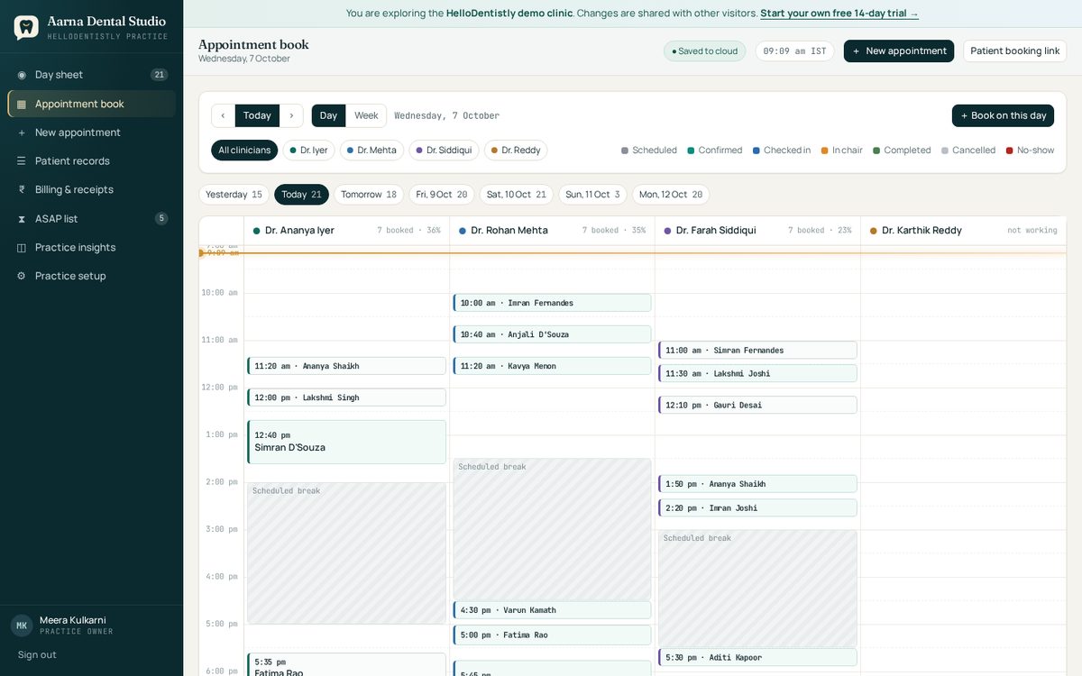Open Practice setup in sidebar

point(92,276)
